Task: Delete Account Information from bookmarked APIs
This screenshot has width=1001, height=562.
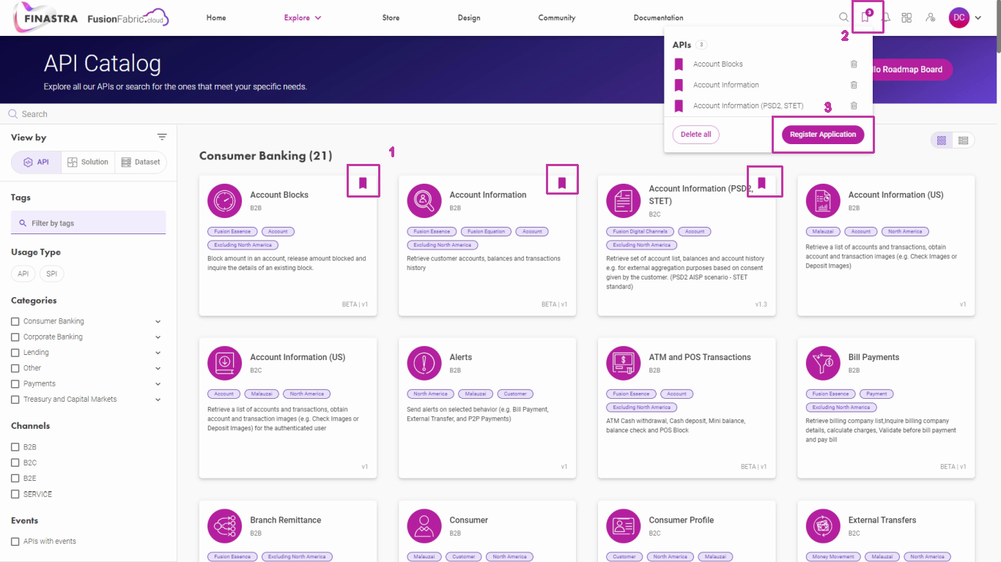Action: 854,85
